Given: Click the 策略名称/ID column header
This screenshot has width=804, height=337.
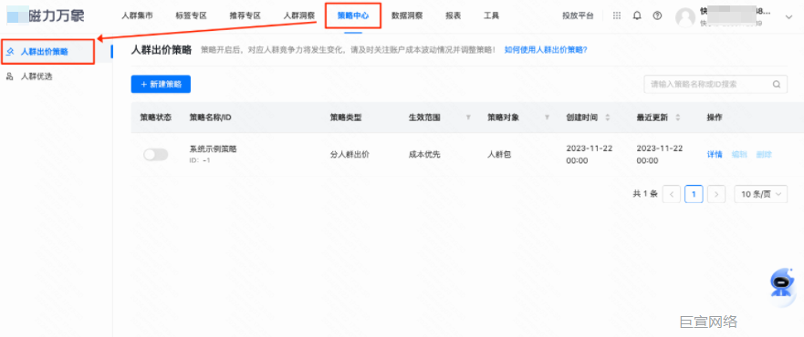Looking at the screenshot, I should click(x=211, y=117).
